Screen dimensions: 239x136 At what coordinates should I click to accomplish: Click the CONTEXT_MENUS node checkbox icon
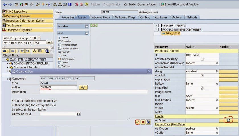click(160, 26)
